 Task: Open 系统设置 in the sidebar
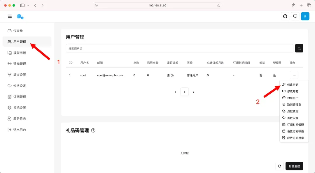pyautogui.click(x=27, y=108)
